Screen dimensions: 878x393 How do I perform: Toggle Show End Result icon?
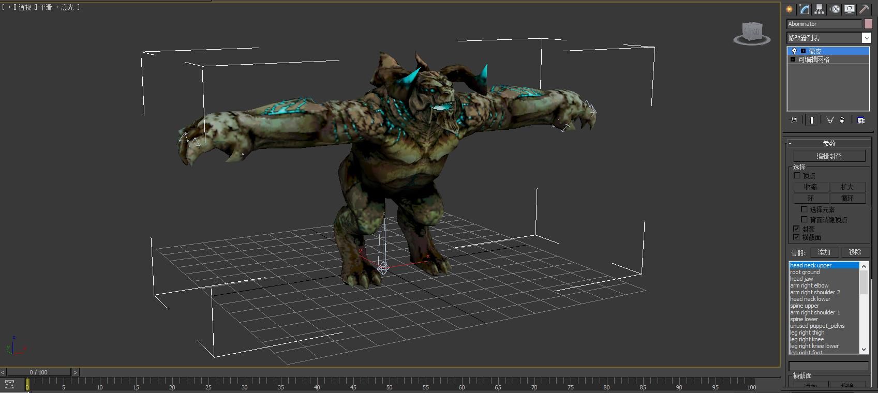point(812,120)
